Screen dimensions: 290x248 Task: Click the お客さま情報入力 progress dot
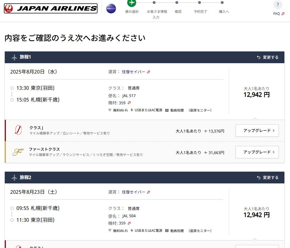(154, 3)
